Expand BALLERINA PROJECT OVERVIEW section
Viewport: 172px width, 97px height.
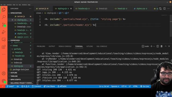pyautogui.click(x=21, y=83)
